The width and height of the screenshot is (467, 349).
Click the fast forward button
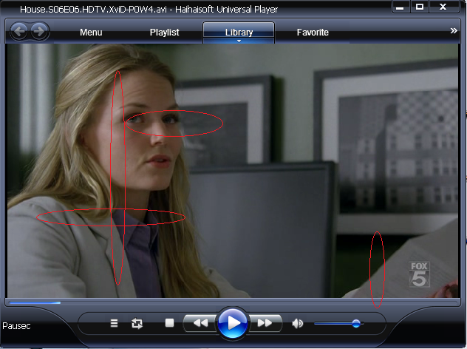(265, 323)
